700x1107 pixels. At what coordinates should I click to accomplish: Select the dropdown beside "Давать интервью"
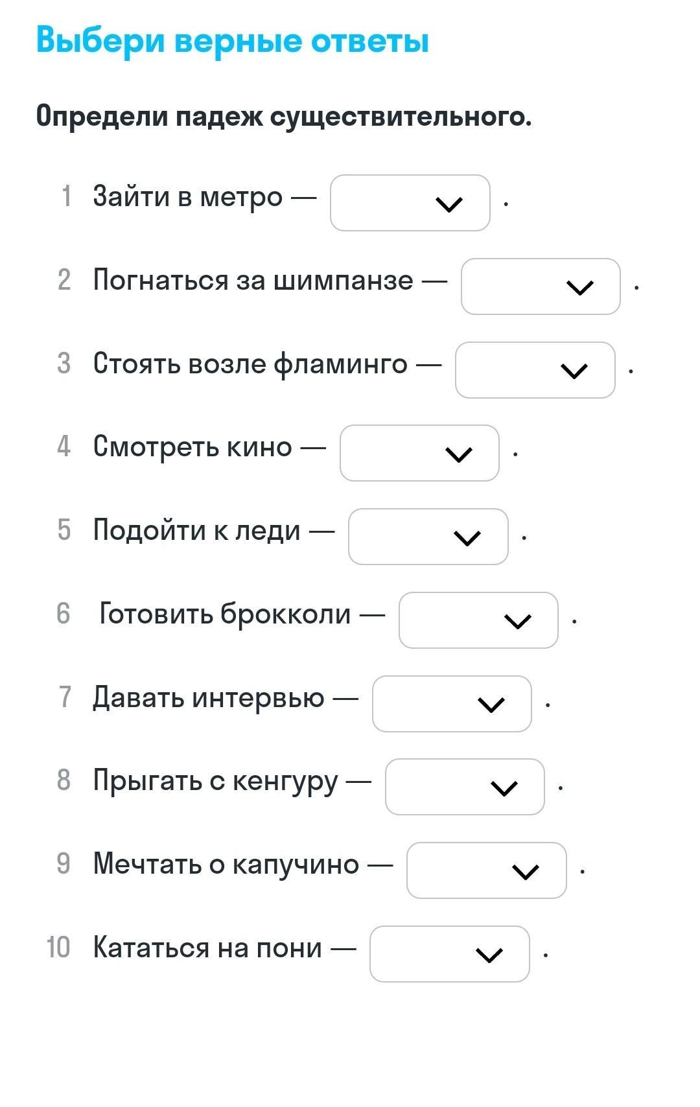point(452,704)
